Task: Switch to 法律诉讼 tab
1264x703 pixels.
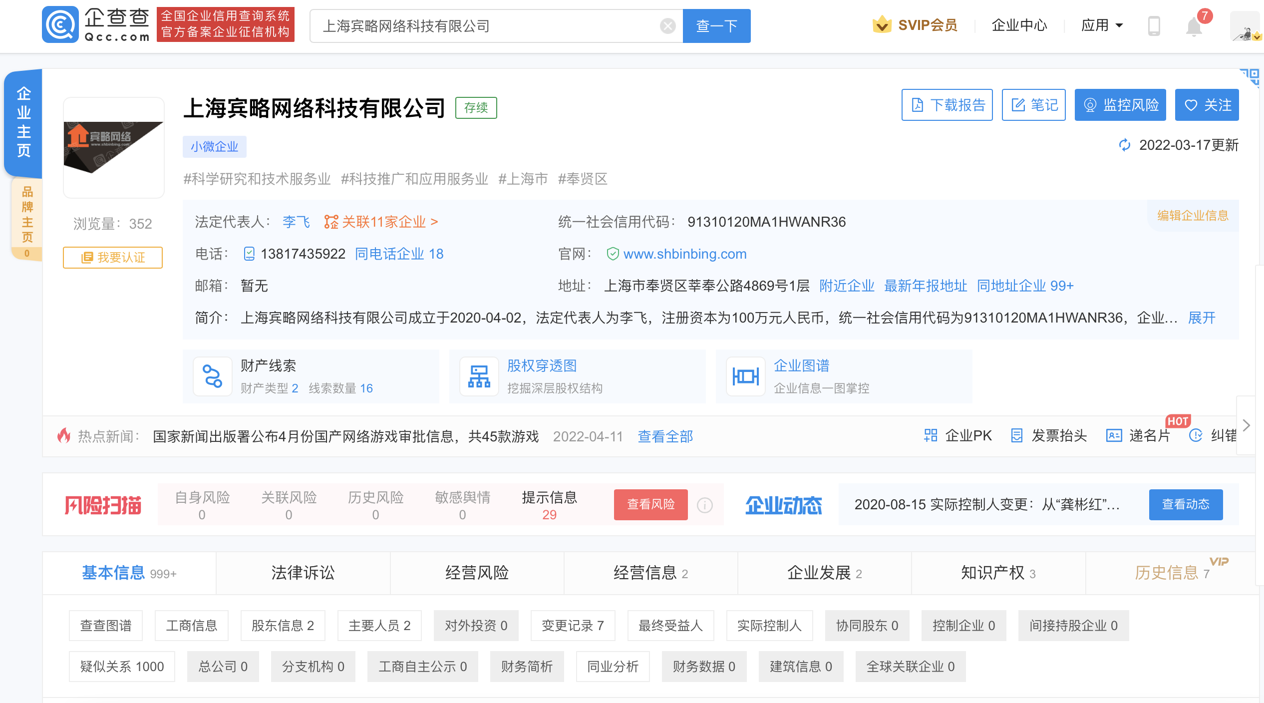Action: (x=303, y=573)
